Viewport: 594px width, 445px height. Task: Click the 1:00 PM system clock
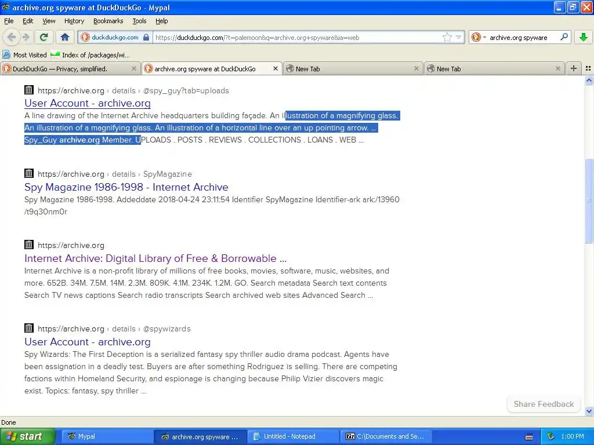(x=573, y=436)
